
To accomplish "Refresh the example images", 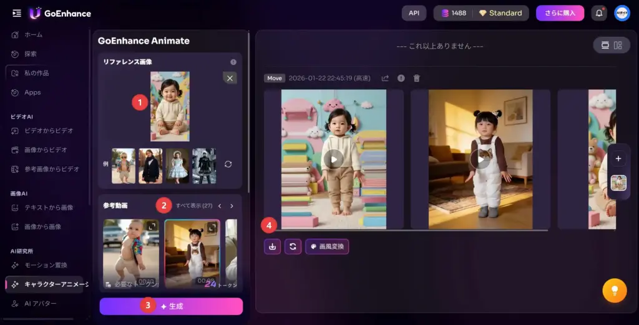I will (x=228, y=164).
